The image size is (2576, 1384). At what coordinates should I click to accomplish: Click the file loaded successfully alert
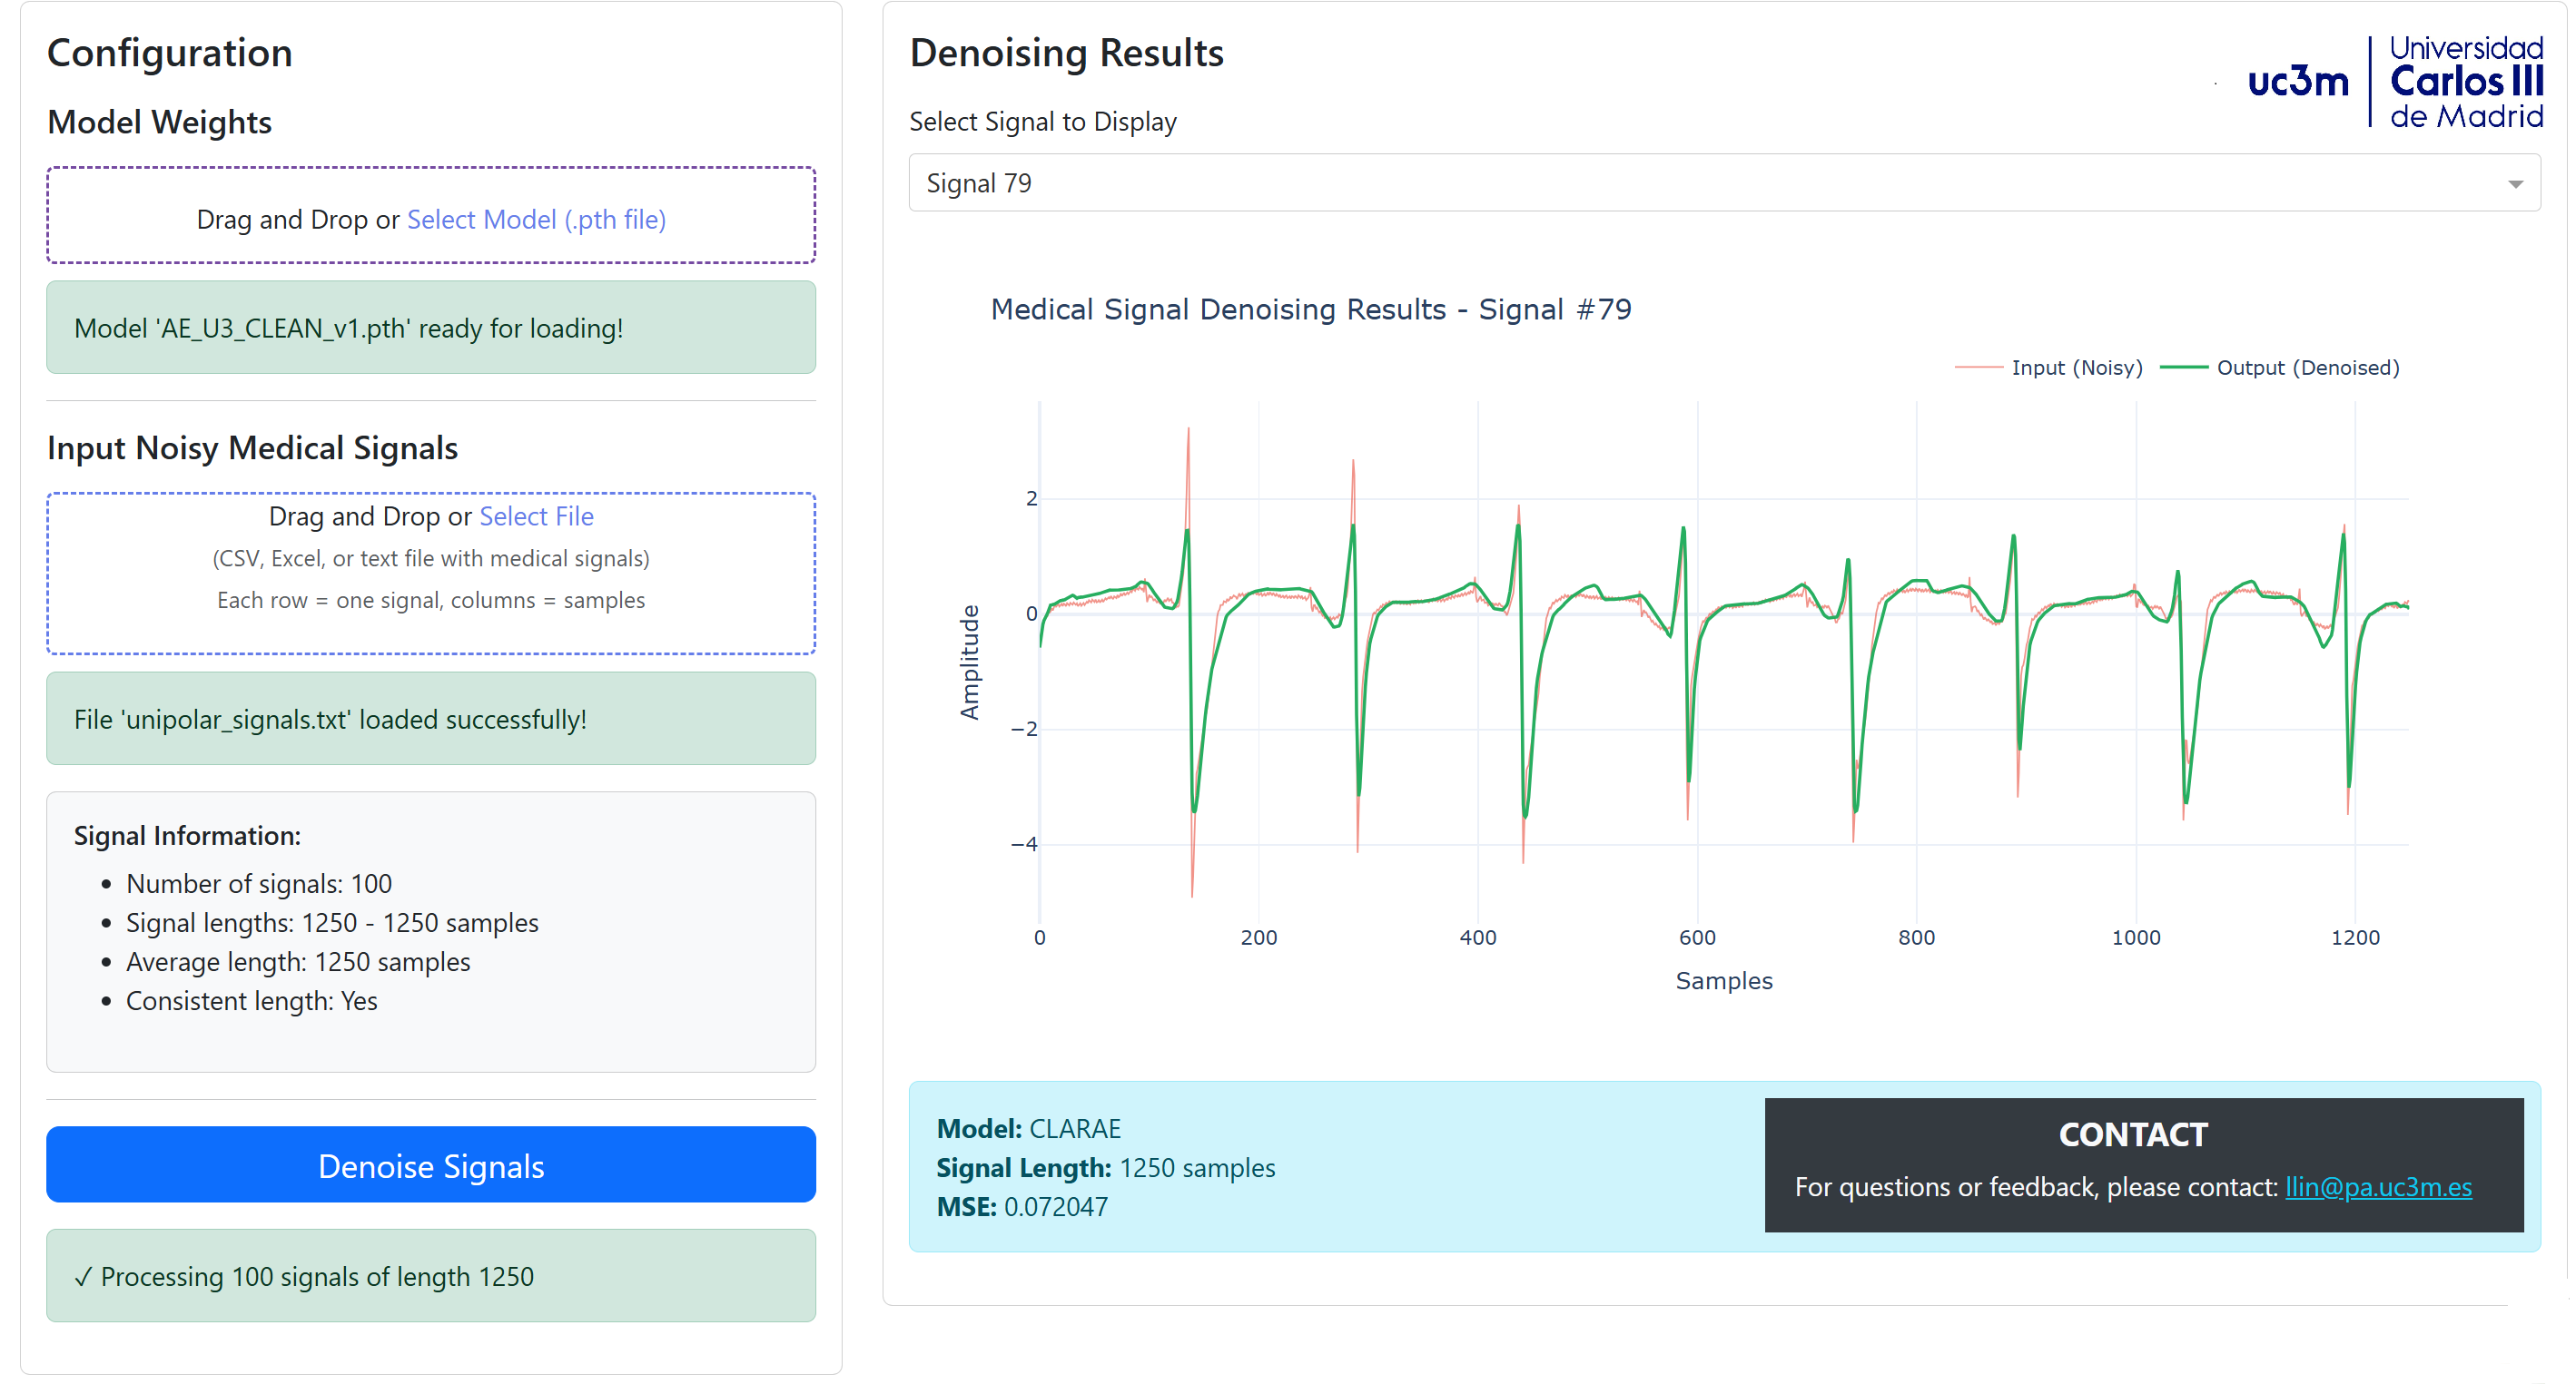click(431, 719)
